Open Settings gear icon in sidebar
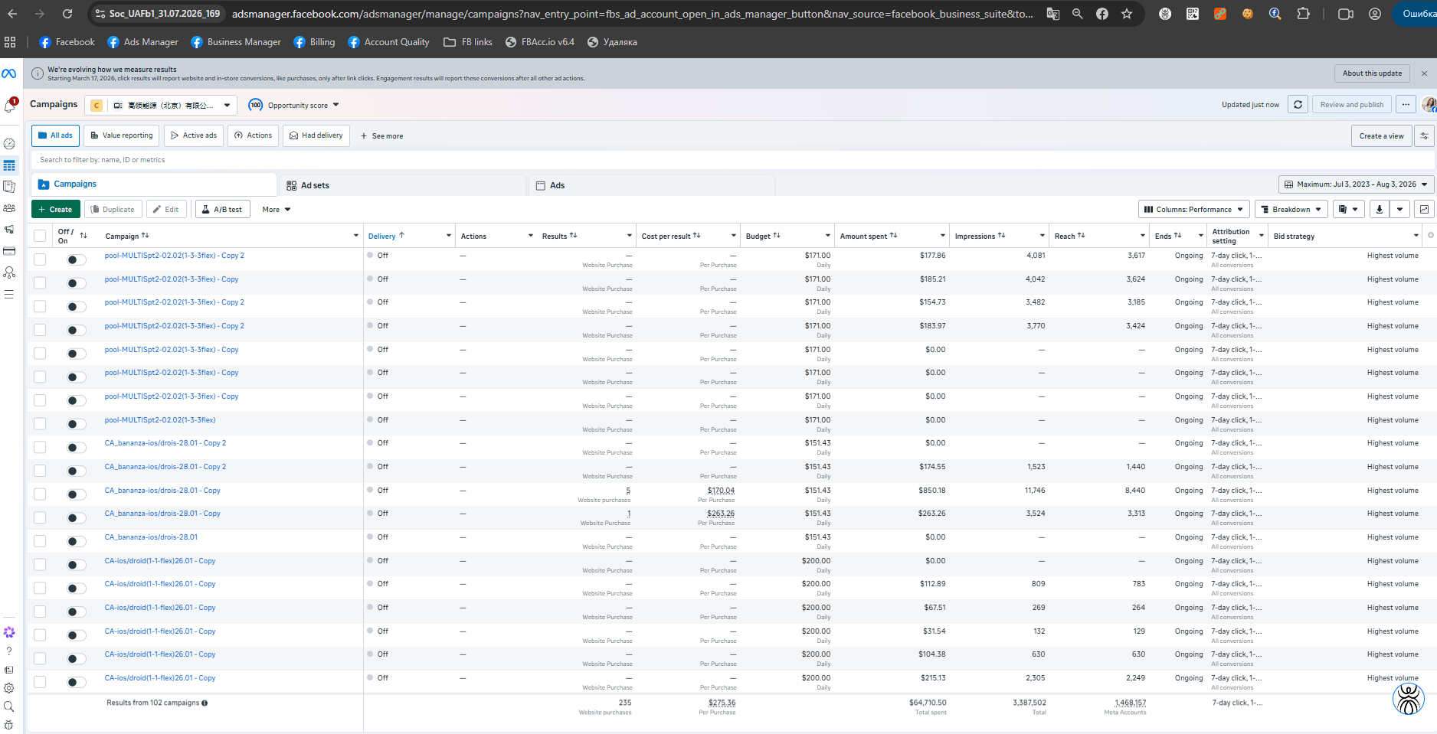This screenshot has width=1437, height=734. pyautogui.click(x=9, y=688)
